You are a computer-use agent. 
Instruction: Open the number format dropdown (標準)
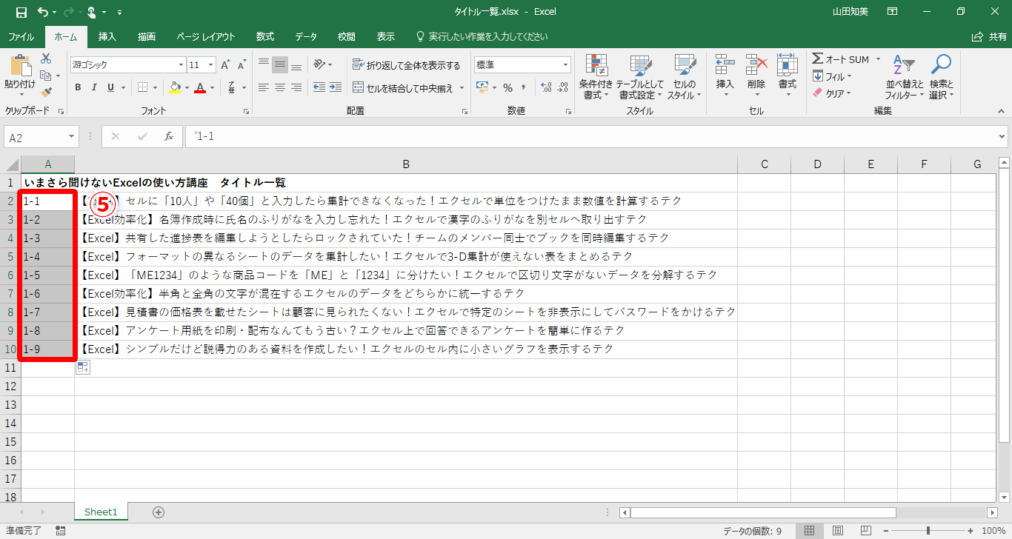coord(565,65)
